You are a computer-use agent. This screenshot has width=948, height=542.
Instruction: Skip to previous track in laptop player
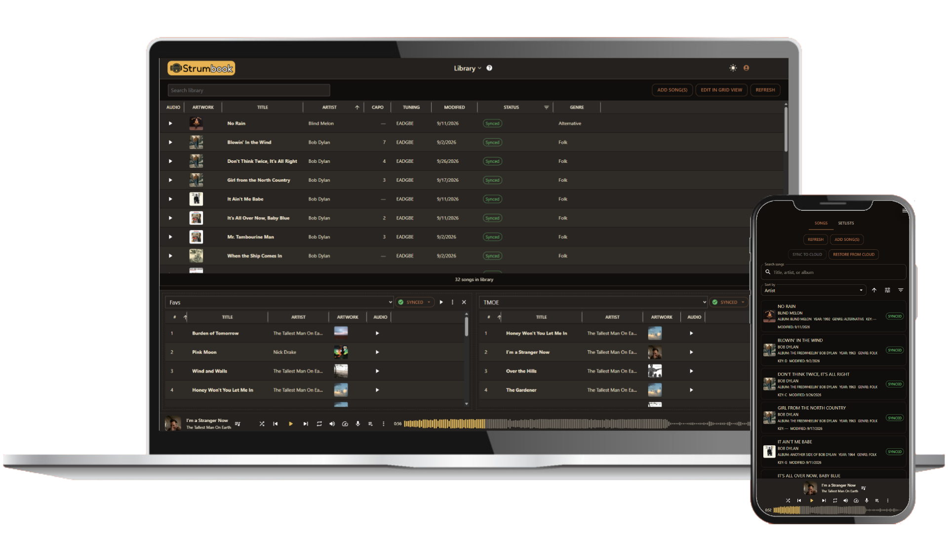click(276, 424)
